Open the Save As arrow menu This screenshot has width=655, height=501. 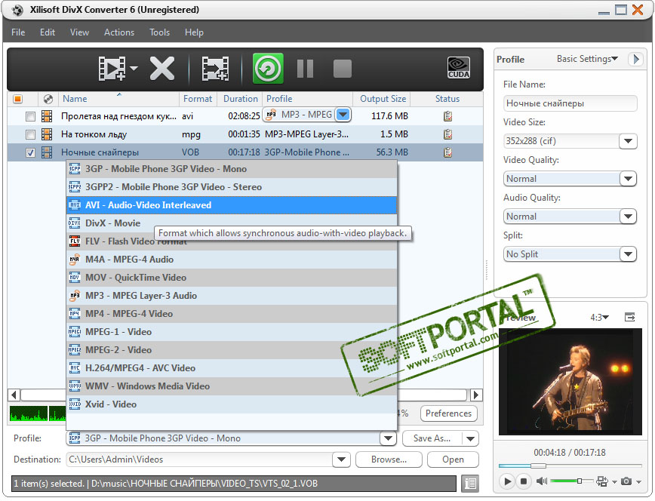click(x=470, y=438)
